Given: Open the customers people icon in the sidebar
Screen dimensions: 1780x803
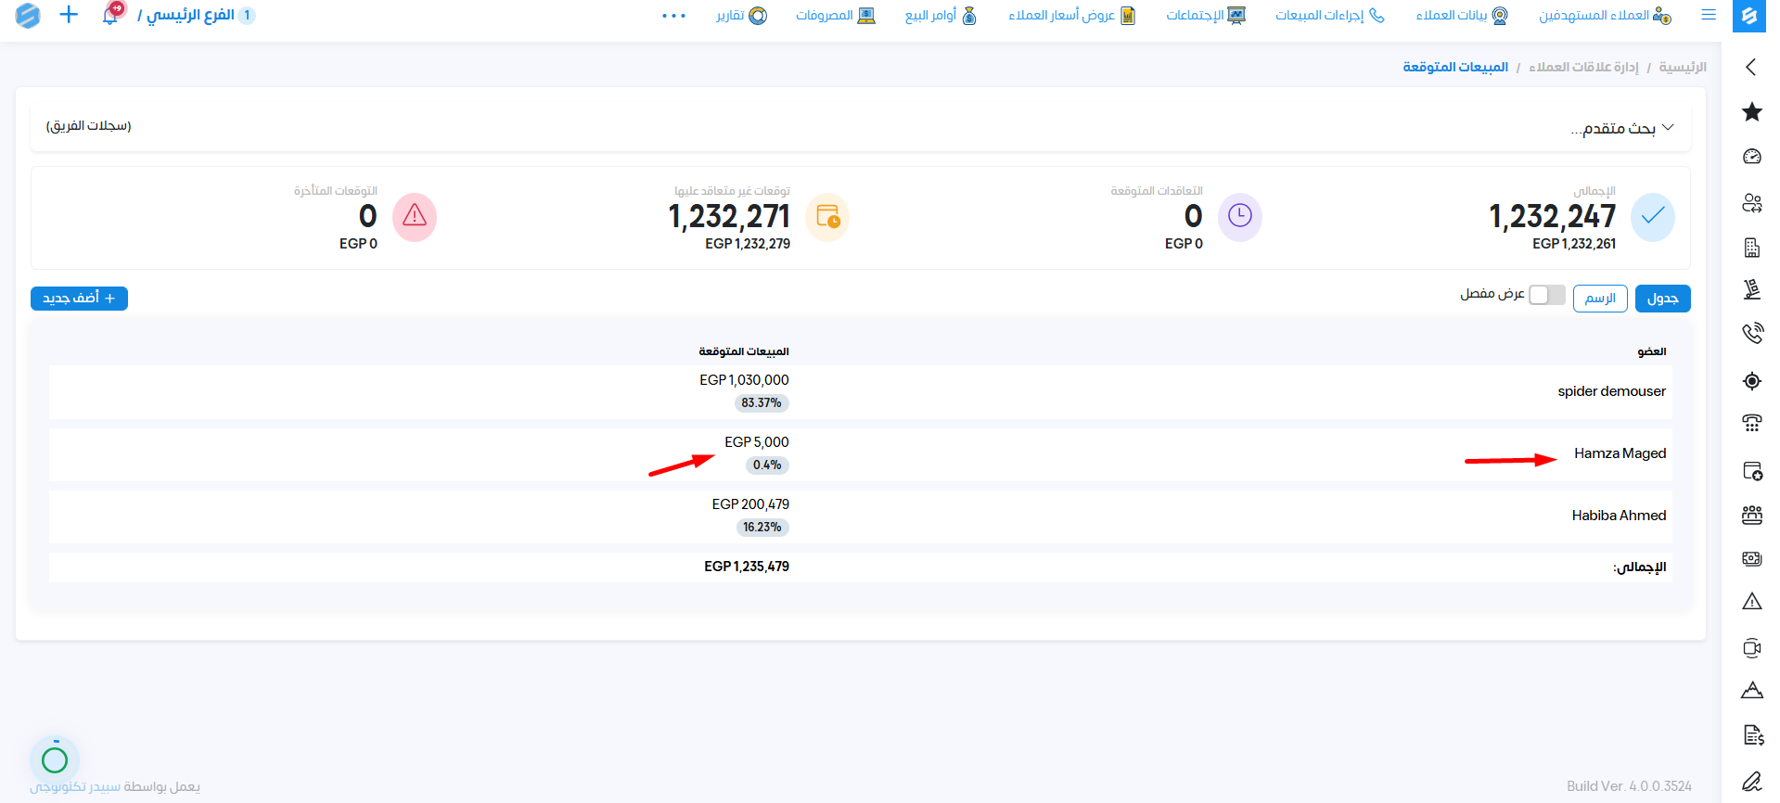Looking at the screenshot, I should point(1751,202).
